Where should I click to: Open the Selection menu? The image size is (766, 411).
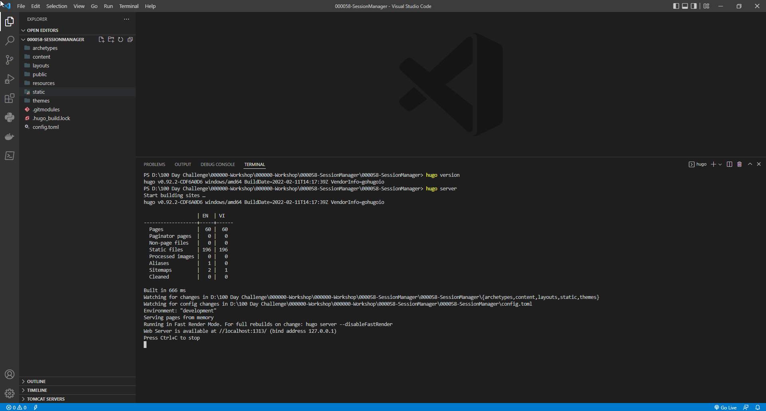pos(57,6)
